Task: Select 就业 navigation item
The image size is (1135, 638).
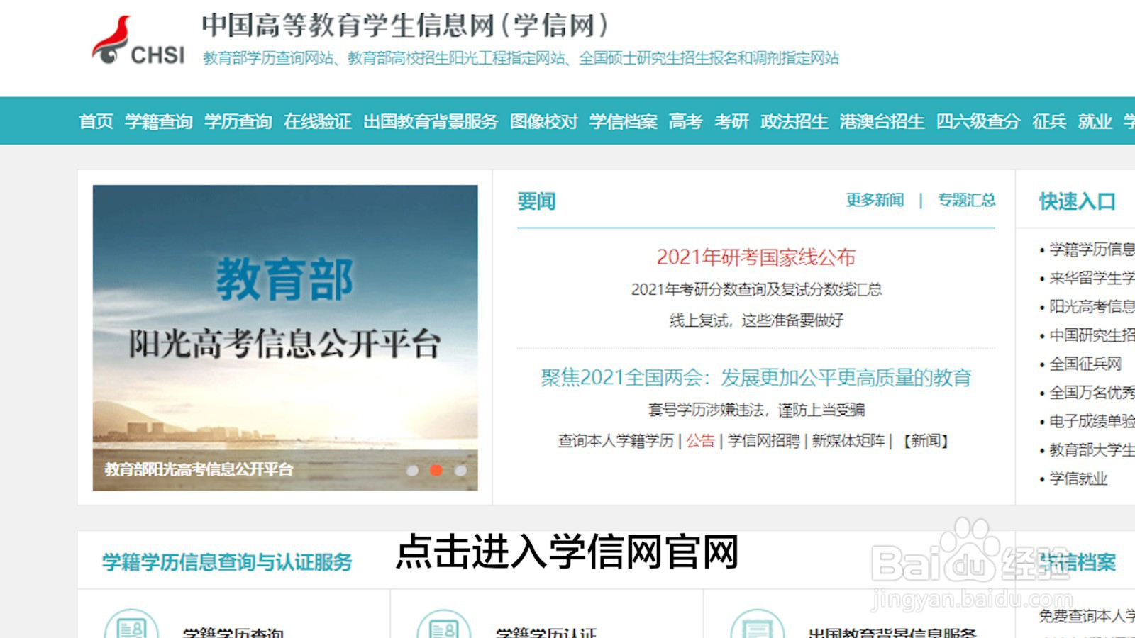Action: click(1095, 122)
